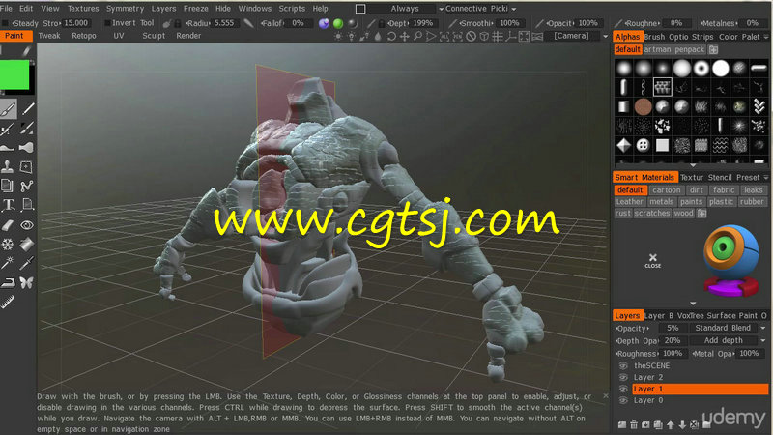Enable the Invert Tool checkbox

tap(107, 23)
